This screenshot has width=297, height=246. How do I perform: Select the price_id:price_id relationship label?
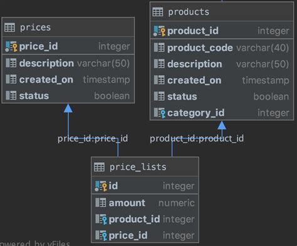[93, 139]
